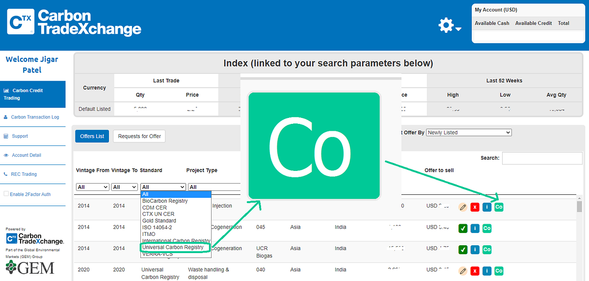Click the offers table scrollbar up arrow
This screenshot has width=589, height=281.
tap(579, 197)
